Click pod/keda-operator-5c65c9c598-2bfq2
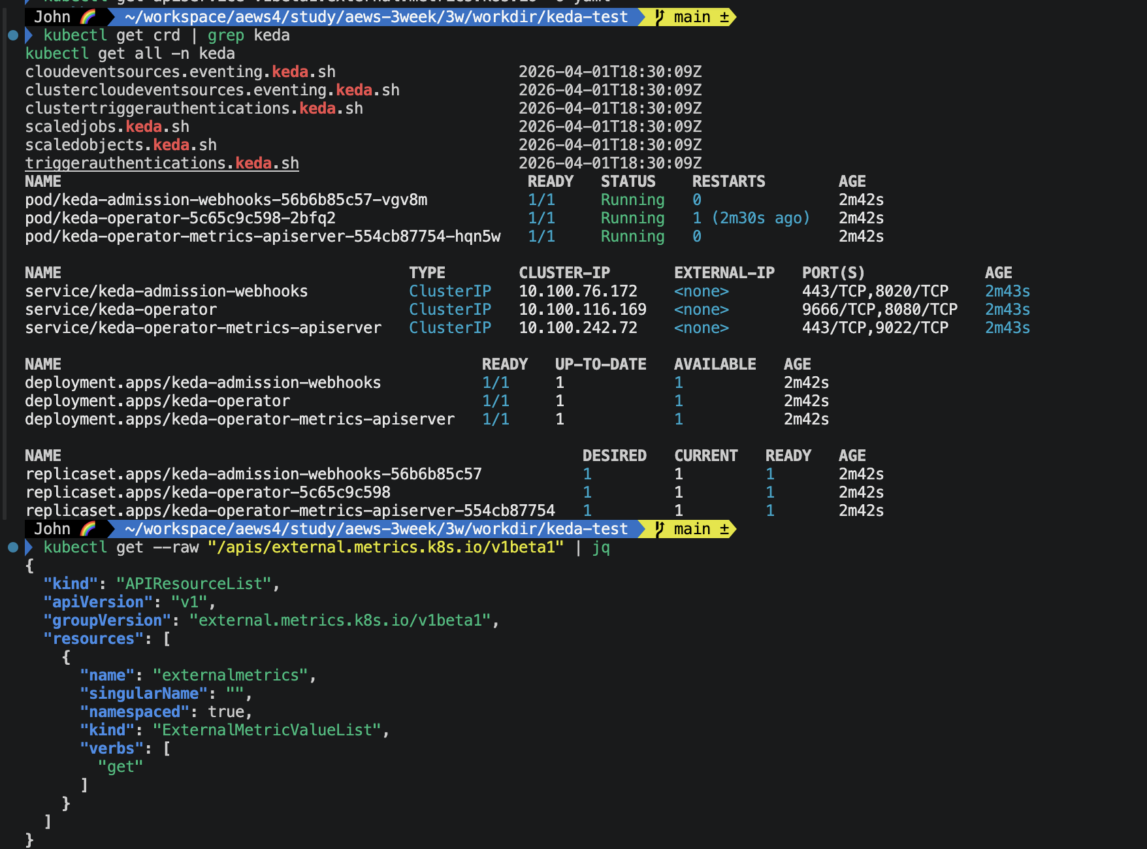The width and height of the screenshot is (1147, 849). tap(180, 218)
